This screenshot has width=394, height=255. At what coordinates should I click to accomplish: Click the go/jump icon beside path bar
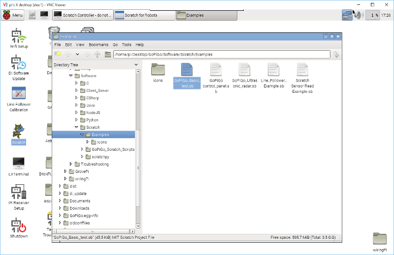click(336, 54)
